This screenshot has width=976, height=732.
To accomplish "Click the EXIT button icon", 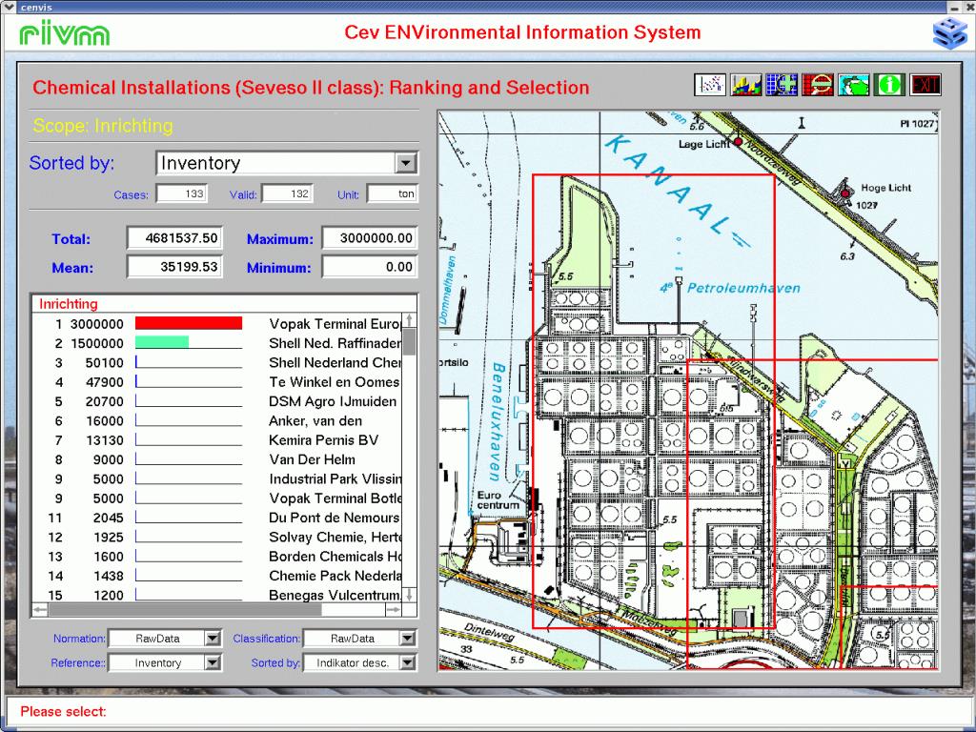I will click(925, 85).
